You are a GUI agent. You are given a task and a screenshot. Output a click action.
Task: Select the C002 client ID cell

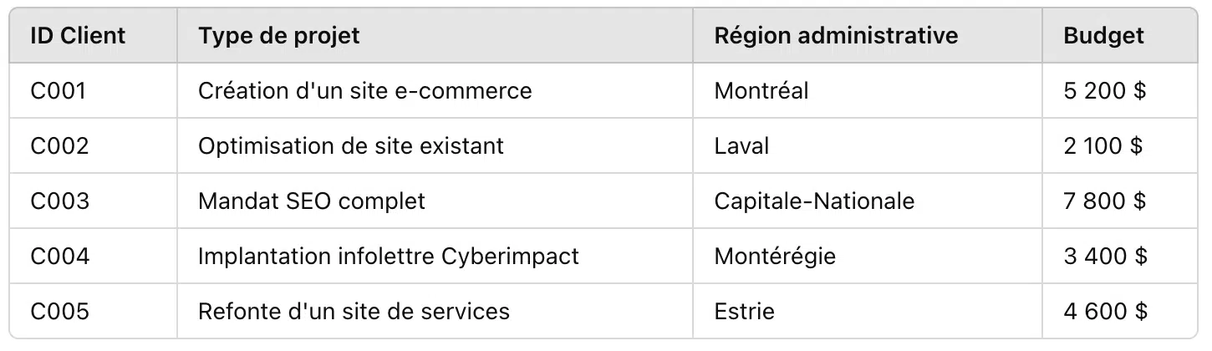point(93,145)
